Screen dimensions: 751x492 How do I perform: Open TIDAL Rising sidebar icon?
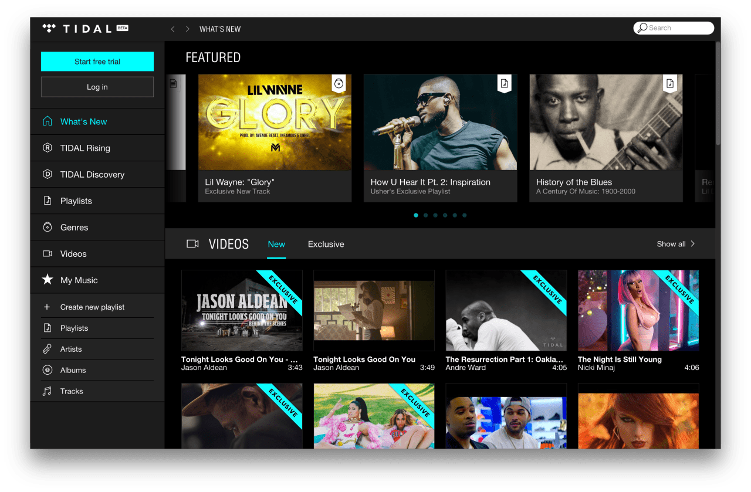click(x=48, y=148)
